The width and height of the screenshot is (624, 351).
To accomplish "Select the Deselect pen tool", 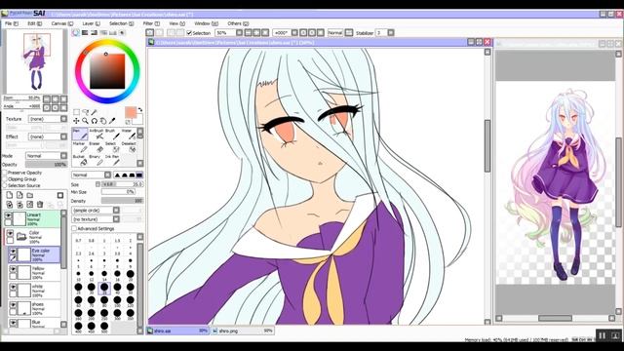I will [x=128, y=147].
